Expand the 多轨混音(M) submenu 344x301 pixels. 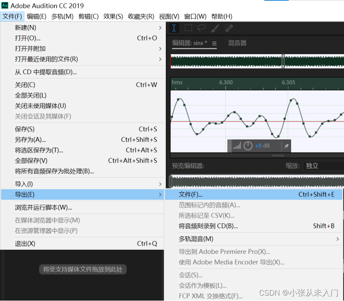click(253, 239)
